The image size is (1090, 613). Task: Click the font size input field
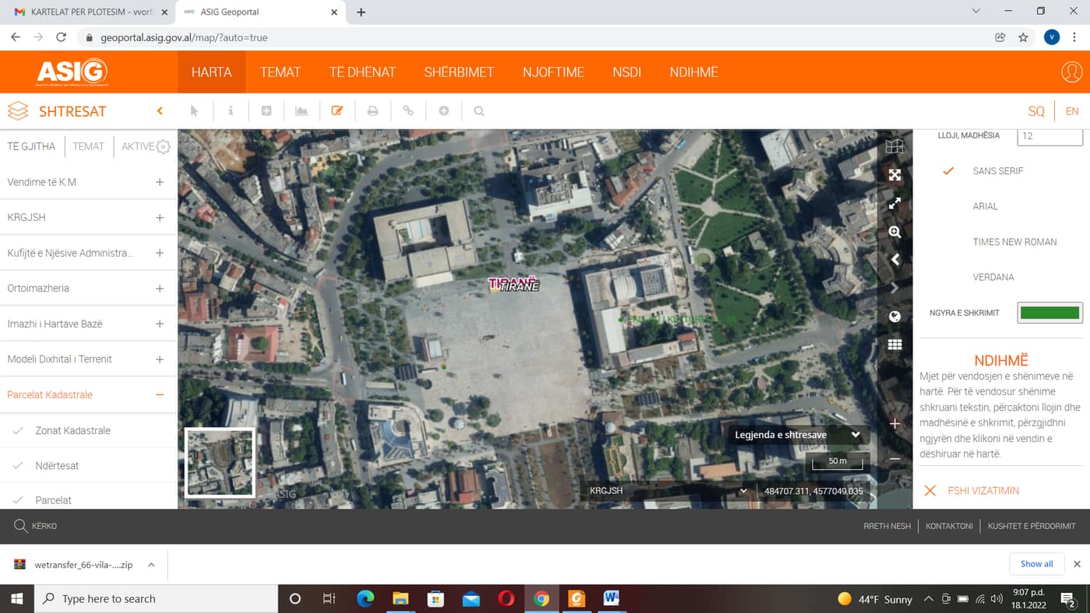pyautogui.click(x=1050, y=135)
